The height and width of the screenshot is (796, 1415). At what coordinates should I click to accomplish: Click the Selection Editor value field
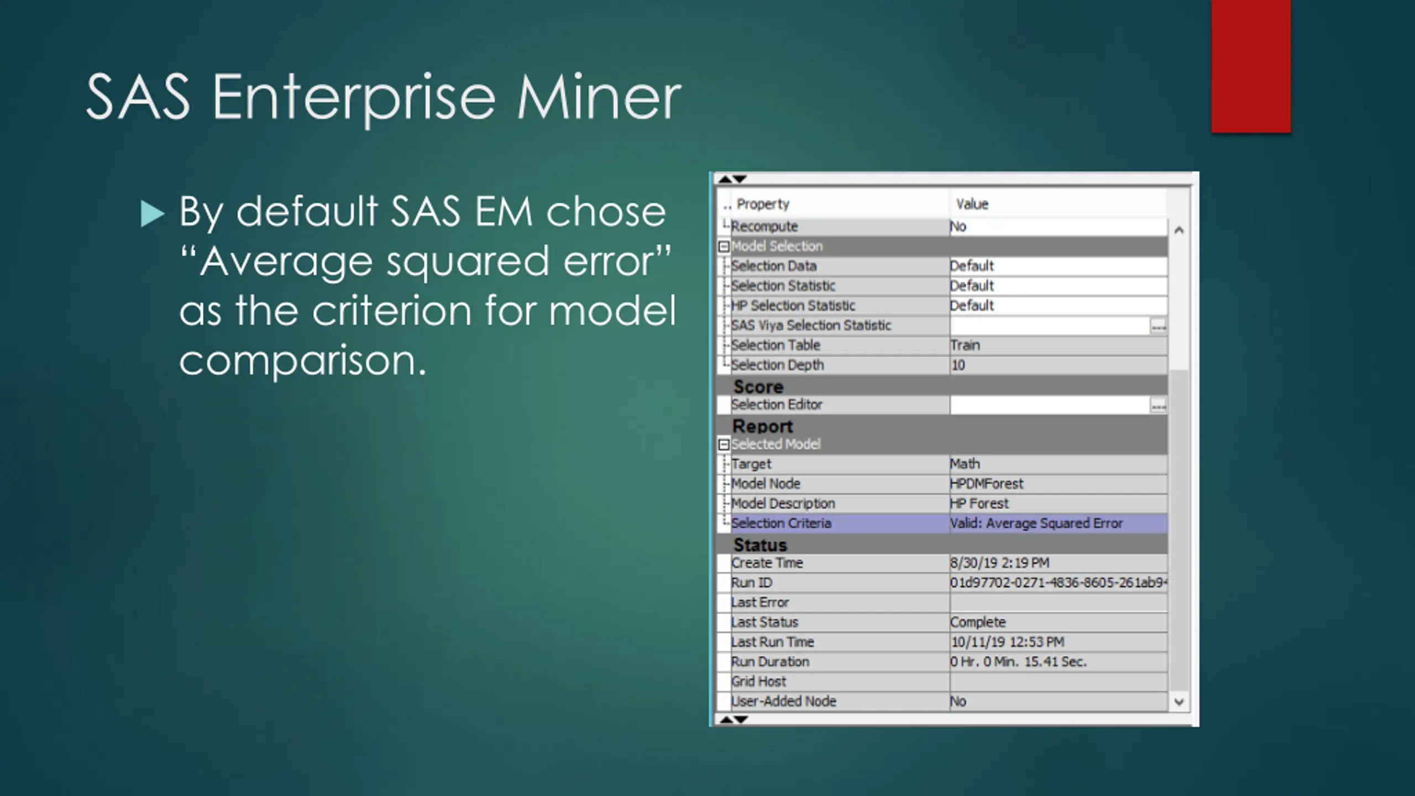(x=1050, y=405)
